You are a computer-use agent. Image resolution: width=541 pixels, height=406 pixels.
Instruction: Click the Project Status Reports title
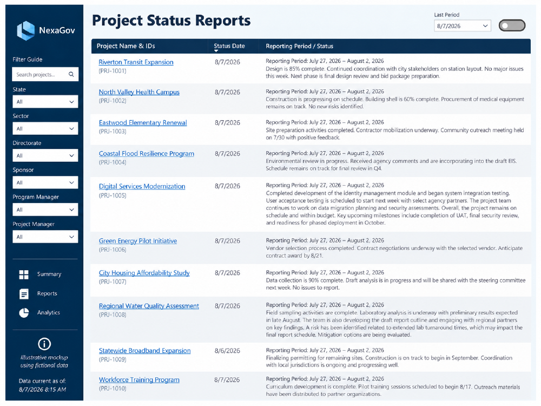click(x=171, y=21)
